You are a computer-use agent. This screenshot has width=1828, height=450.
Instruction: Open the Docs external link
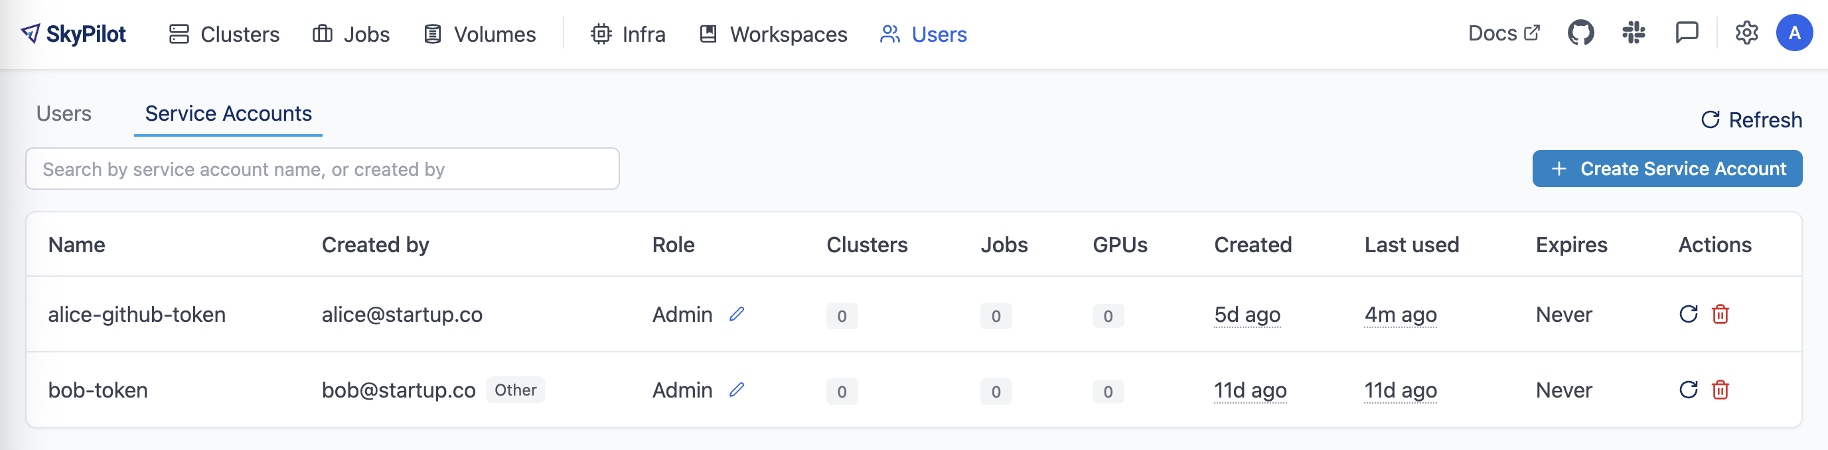click(x=1503, y=33)
